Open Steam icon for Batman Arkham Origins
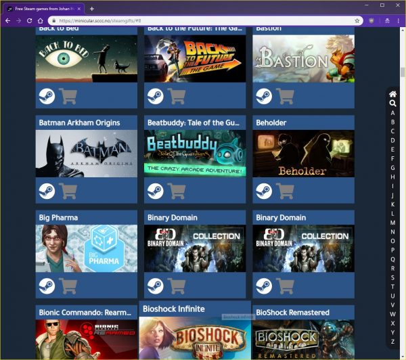 coord(47,191)
